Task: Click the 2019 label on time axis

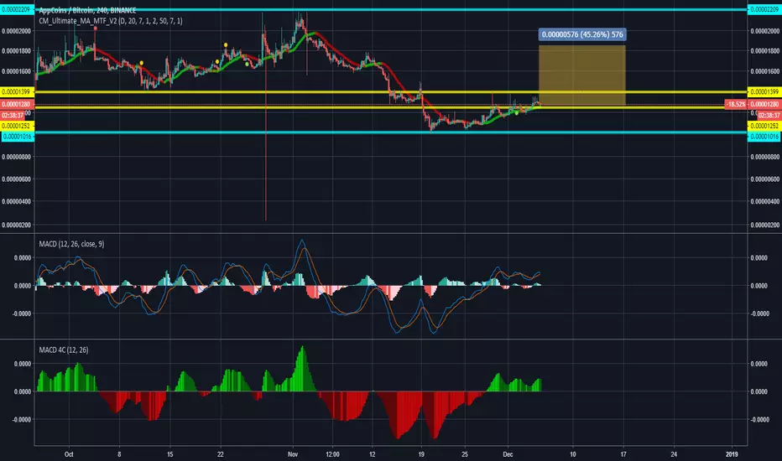Action: (732, 454)
